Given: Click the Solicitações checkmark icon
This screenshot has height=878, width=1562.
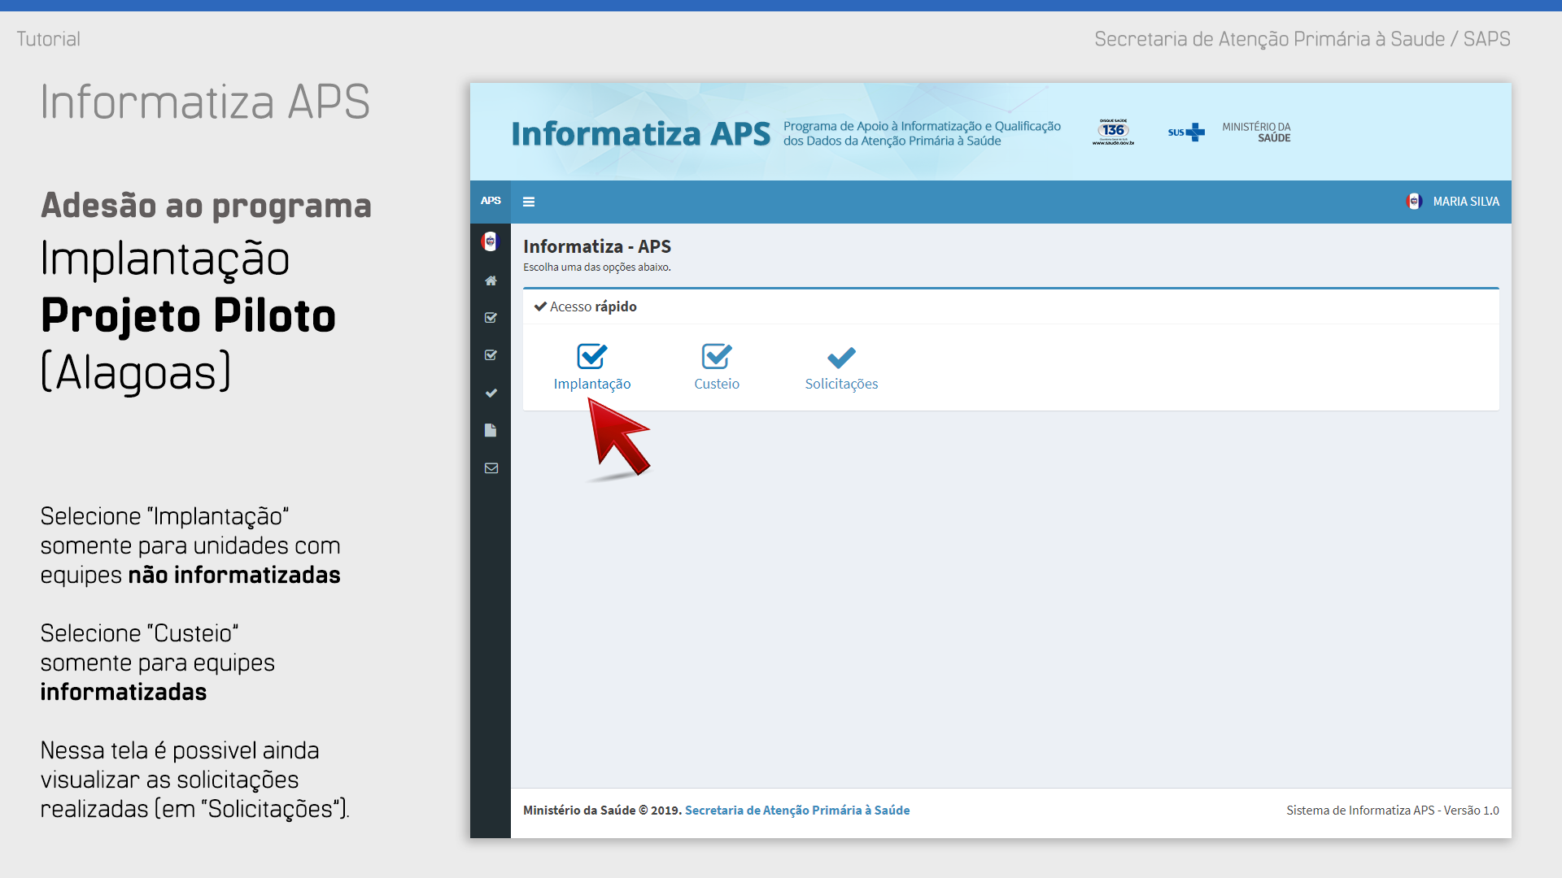Looking at the screenshot, I should 841,357.
